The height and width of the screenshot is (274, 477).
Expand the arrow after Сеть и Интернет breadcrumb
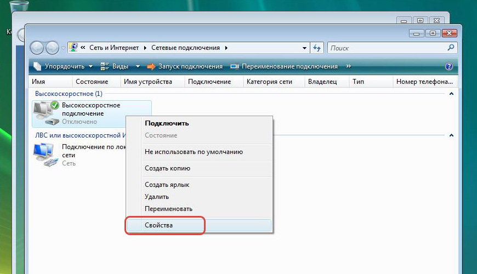145,48
